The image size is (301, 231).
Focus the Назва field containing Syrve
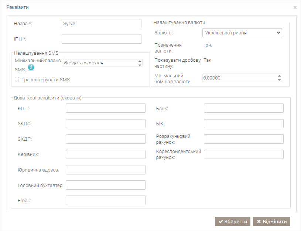[101, 23]
